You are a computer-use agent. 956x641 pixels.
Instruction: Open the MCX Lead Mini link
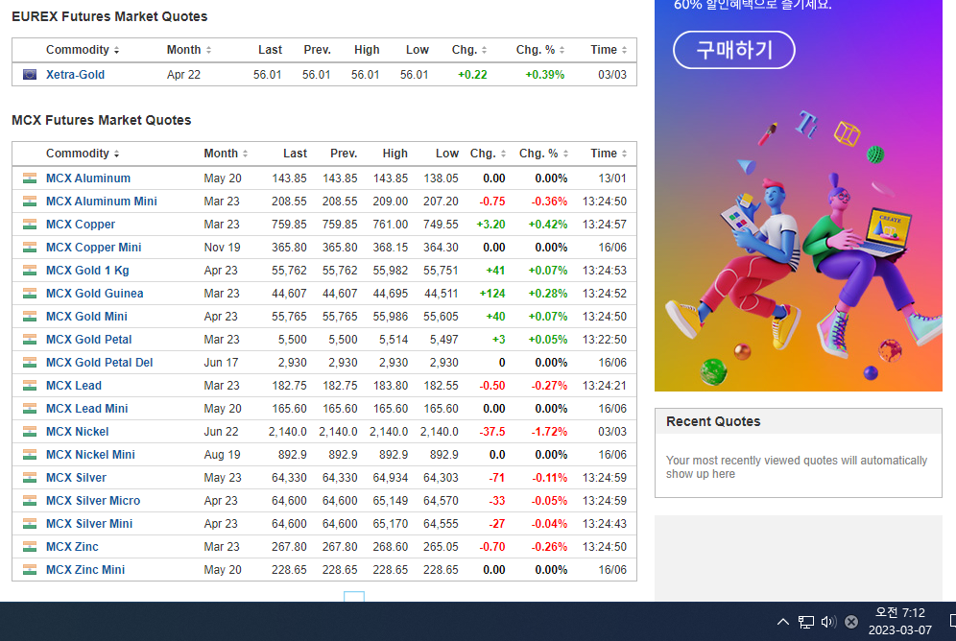click(x=86, y=408)
